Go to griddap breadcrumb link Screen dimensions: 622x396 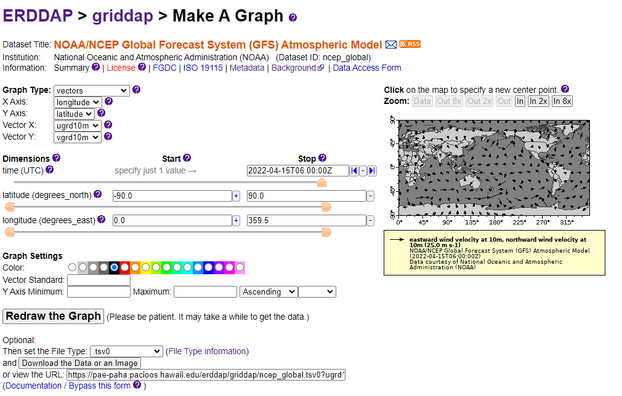pyautogui.click(x=123, y=16)
